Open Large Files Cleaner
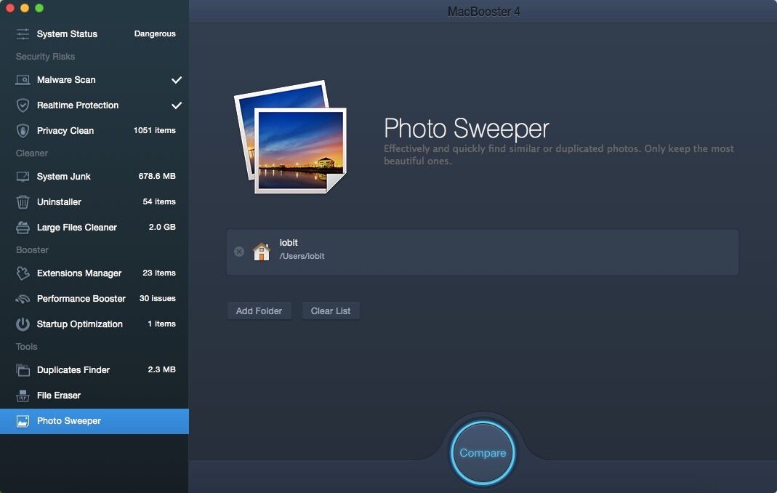The image size is (777, 493). pos(94,227)
